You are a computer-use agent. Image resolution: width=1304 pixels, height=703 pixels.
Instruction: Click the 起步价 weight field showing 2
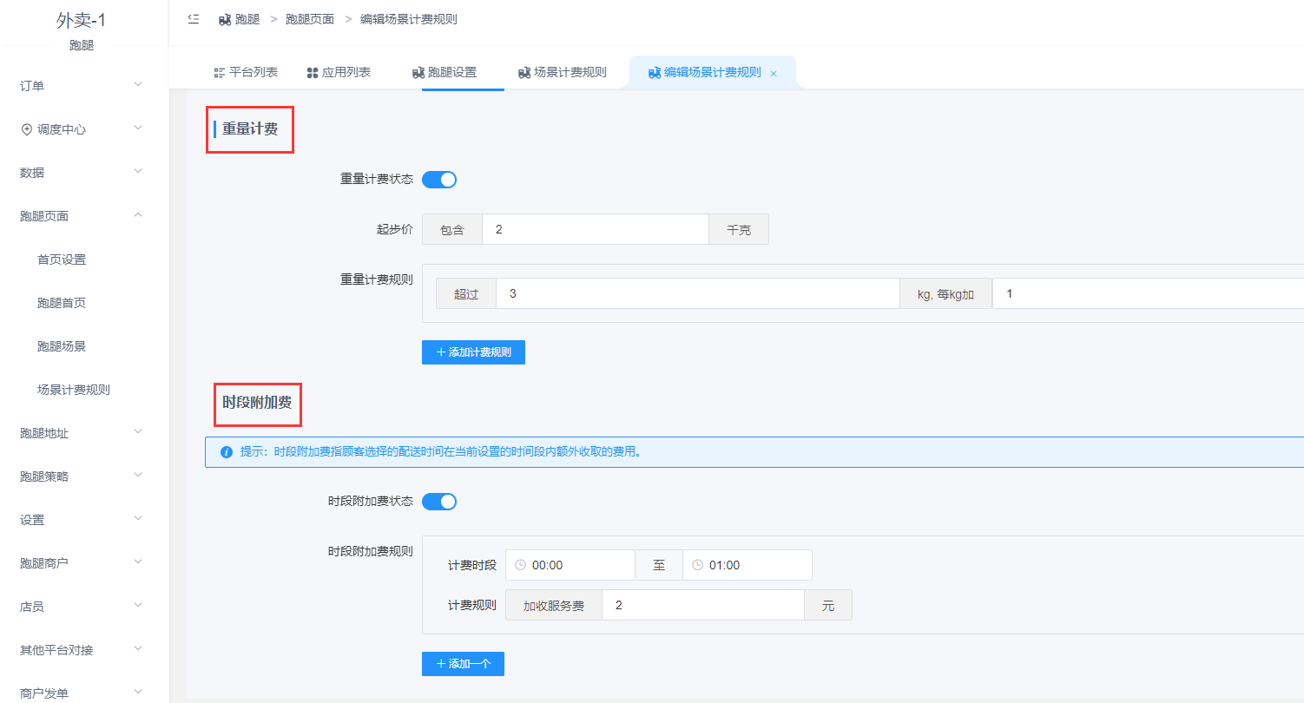click(596, 230)
